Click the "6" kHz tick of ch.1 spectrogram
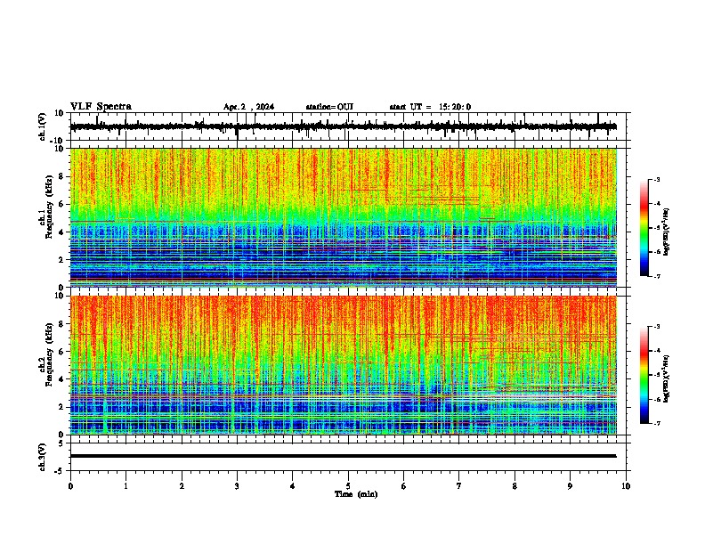 61,204
